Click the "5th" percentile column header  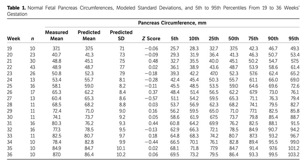[174, 39]
